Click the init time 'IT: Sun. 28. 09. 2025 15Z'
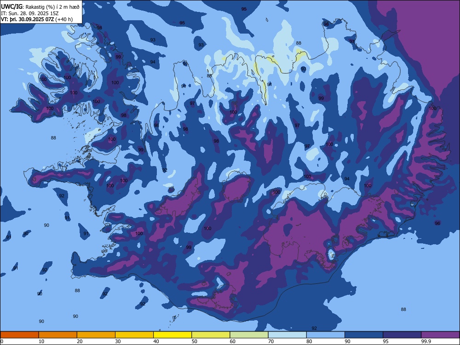This screenshot has width=460, height=345. (x=29, y=13)
